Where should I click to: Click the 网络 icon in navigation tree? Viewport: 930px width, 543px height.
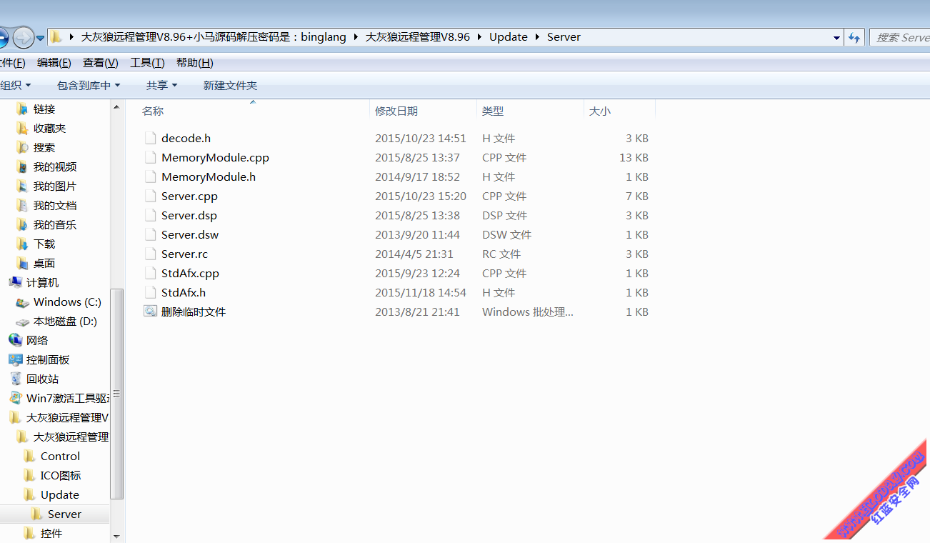(15, 340)
